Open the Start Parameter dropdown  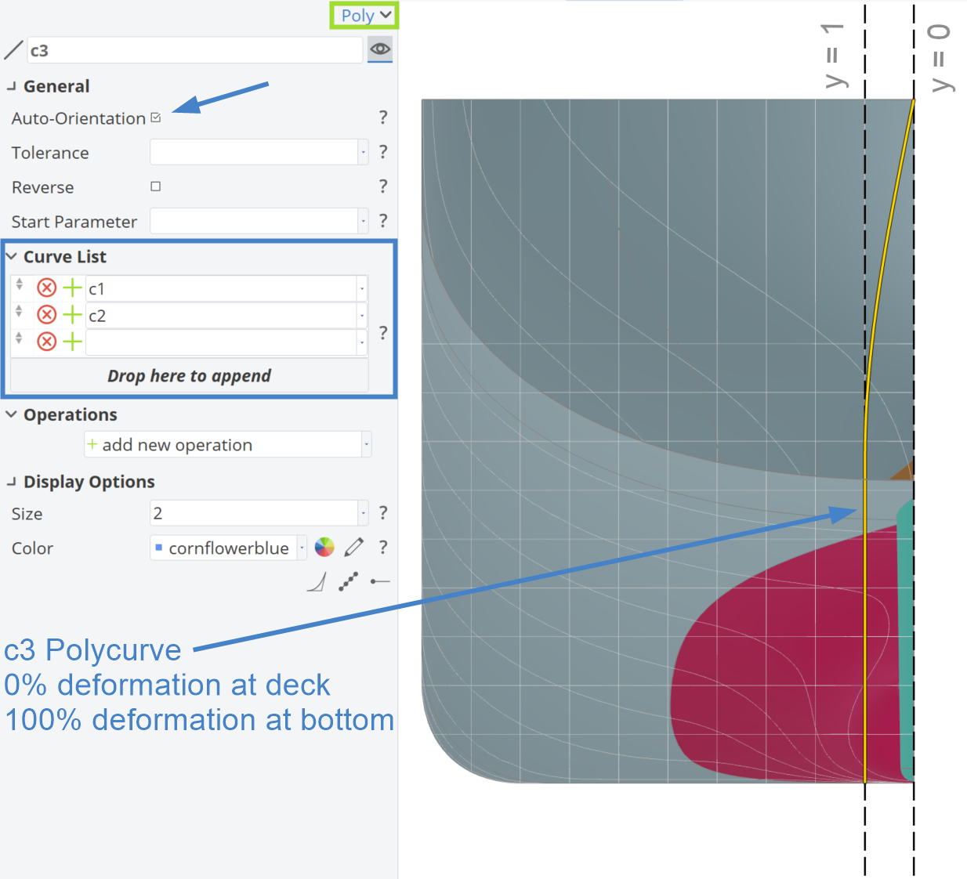(363, 221)
